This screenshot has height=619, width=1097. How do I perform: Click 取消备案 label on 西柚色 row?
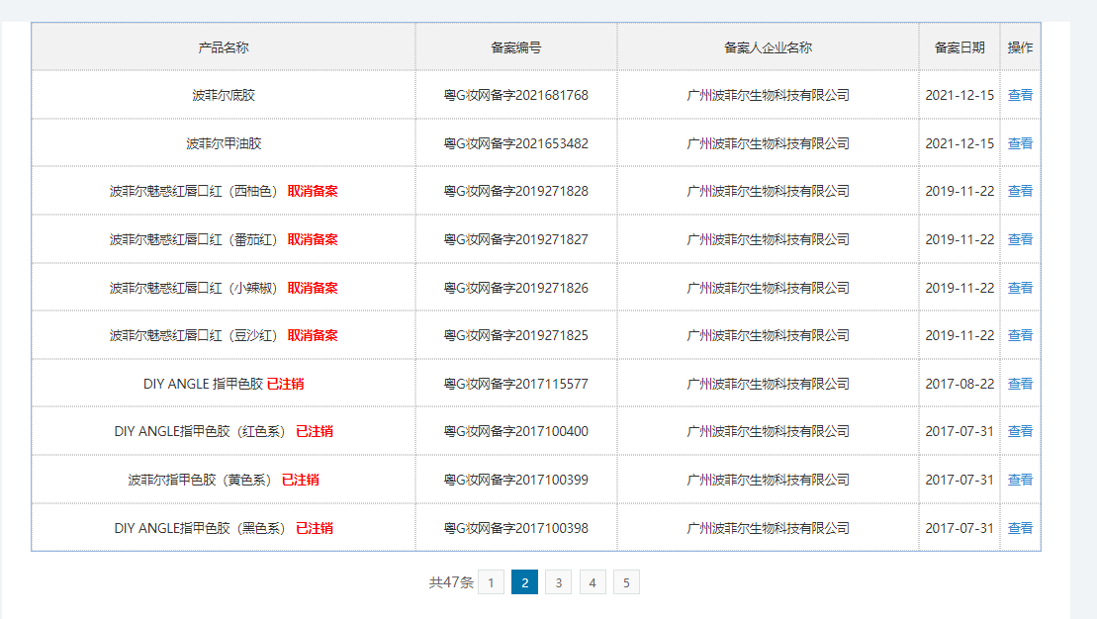[x=313, y=191]
